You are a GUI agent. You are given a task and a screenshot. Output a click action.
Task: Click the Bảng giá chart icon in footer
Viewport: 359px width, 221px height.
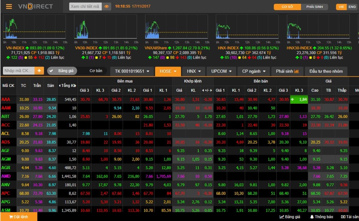point(282,217)
